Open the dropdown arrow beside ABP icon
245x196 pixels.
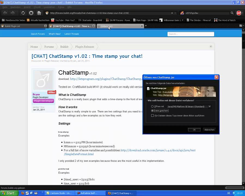pyautogui.click(x=243, y=13)
